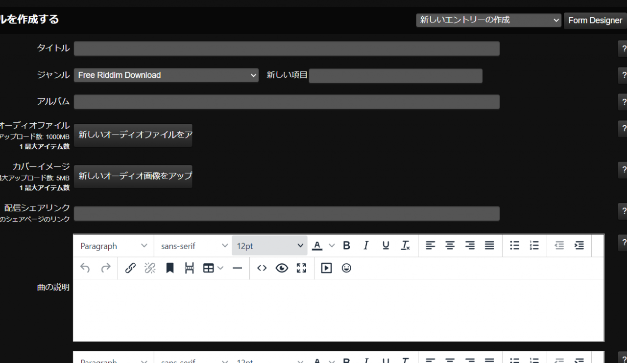This screenshot has height=363, width=627.
Task: Open help for the オーディオファイル field
Action: coord(623,128)
